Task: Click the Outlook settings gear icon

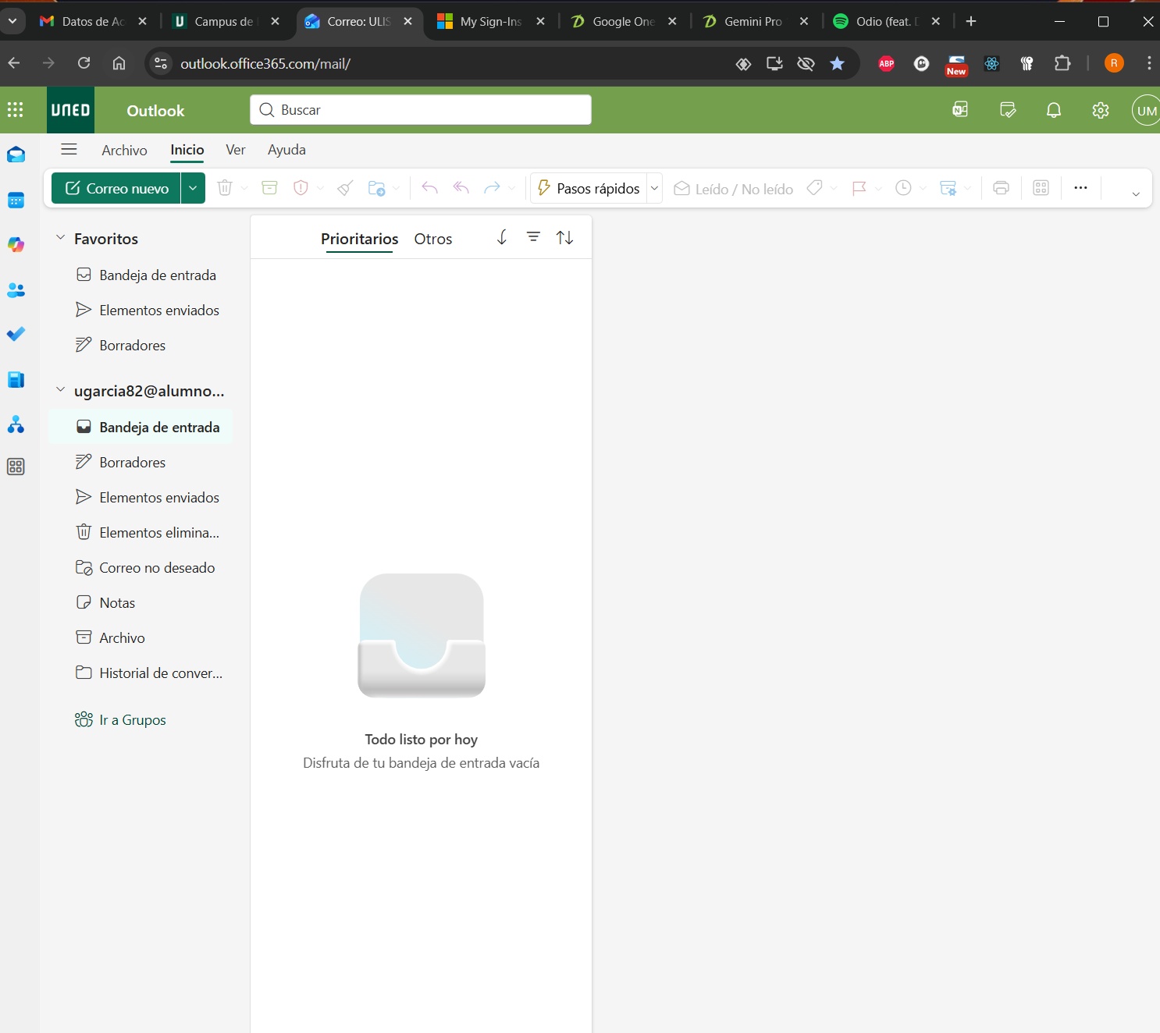Action: point(1101,110)
